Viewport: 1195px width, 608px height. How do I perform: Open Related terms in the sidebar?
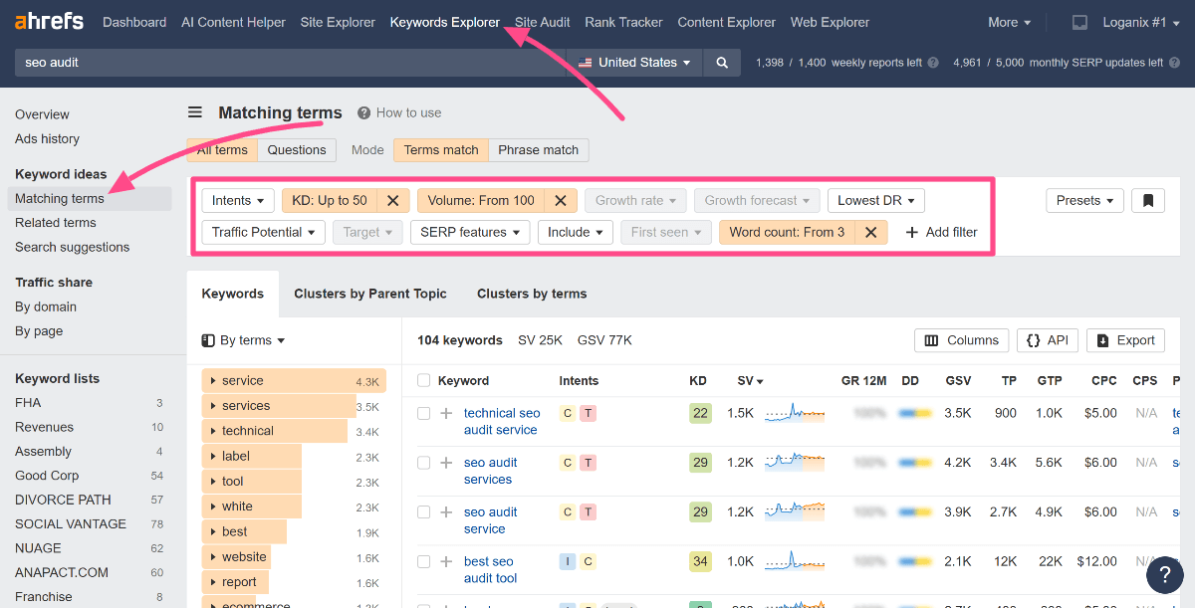pyautogui.click(x=56, y=223)
